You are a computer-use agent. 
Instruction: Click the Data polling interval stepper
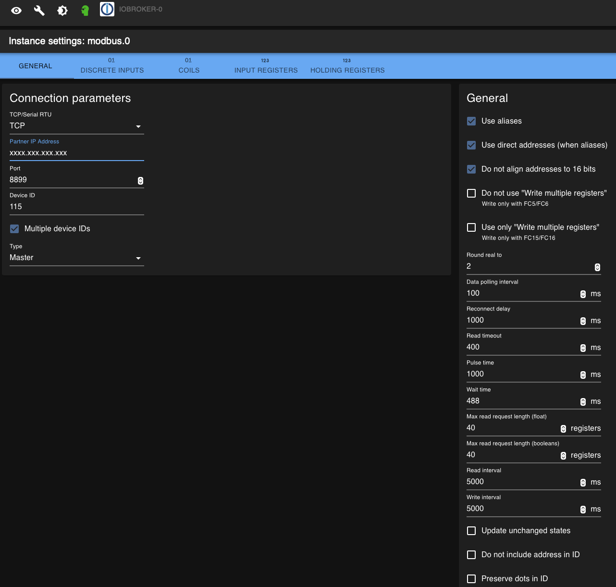click(583, 294)
